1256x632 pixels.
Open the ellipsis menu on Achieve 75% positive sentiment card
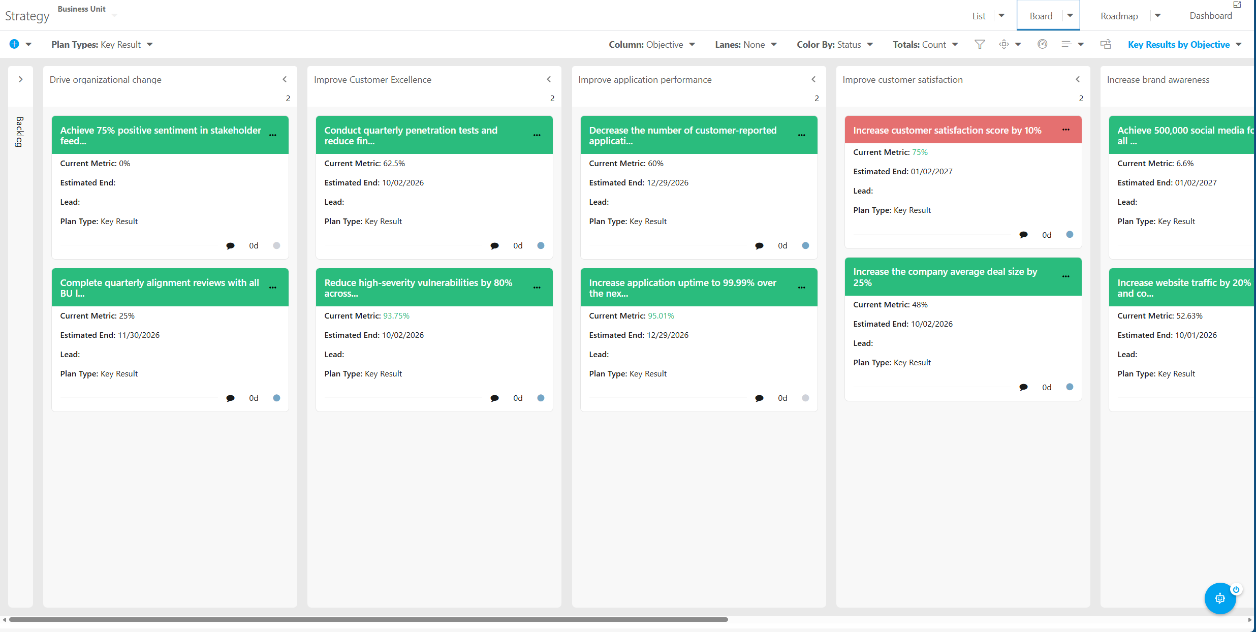pyautogui.click(x=273, y=135)
